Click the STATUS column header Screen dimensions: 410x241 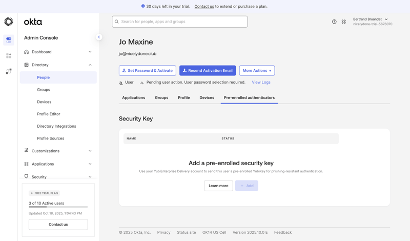[228, 138]
